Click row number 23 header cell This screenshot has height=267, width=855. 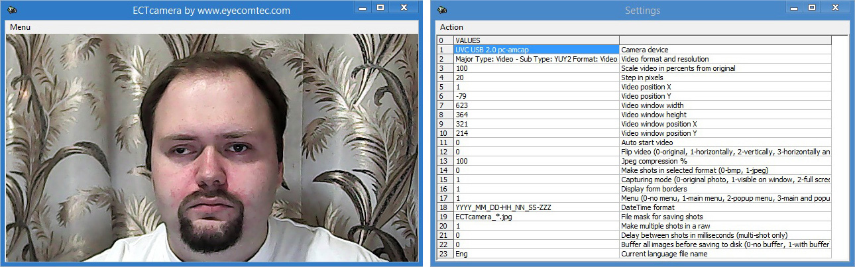(x=445, y=254)
